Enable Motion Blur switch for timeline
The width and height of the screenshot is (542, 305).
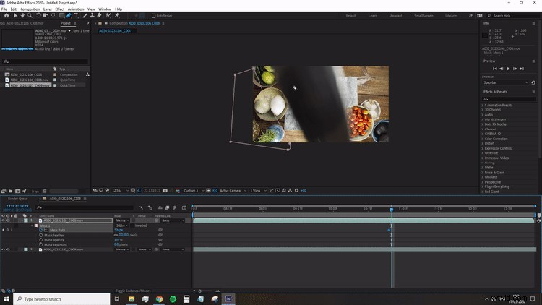pos(175,208)
